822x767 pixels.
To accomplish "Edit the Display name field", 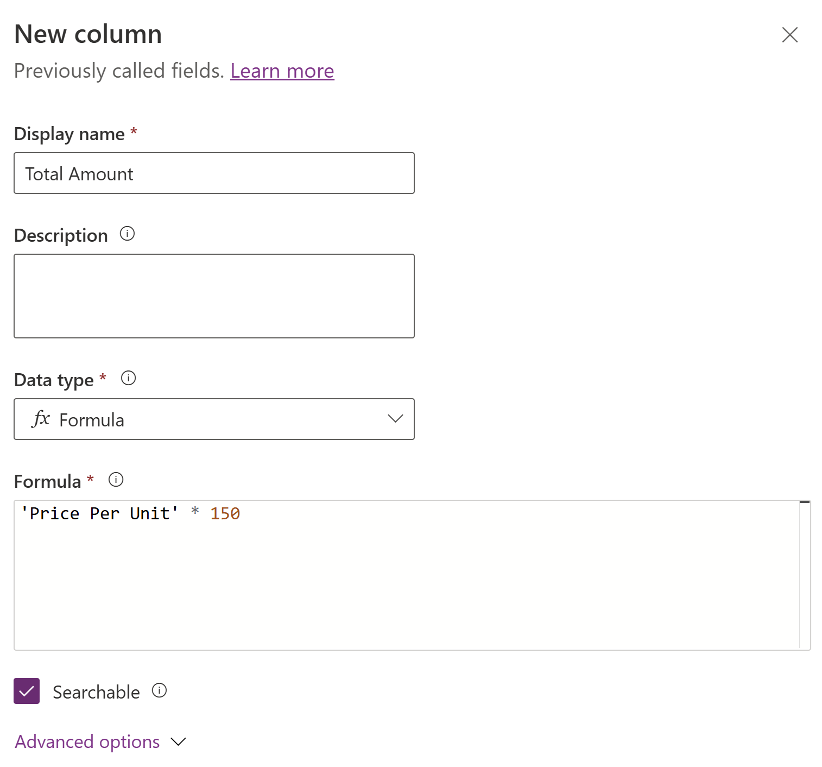I will click(x=214, y=173).
